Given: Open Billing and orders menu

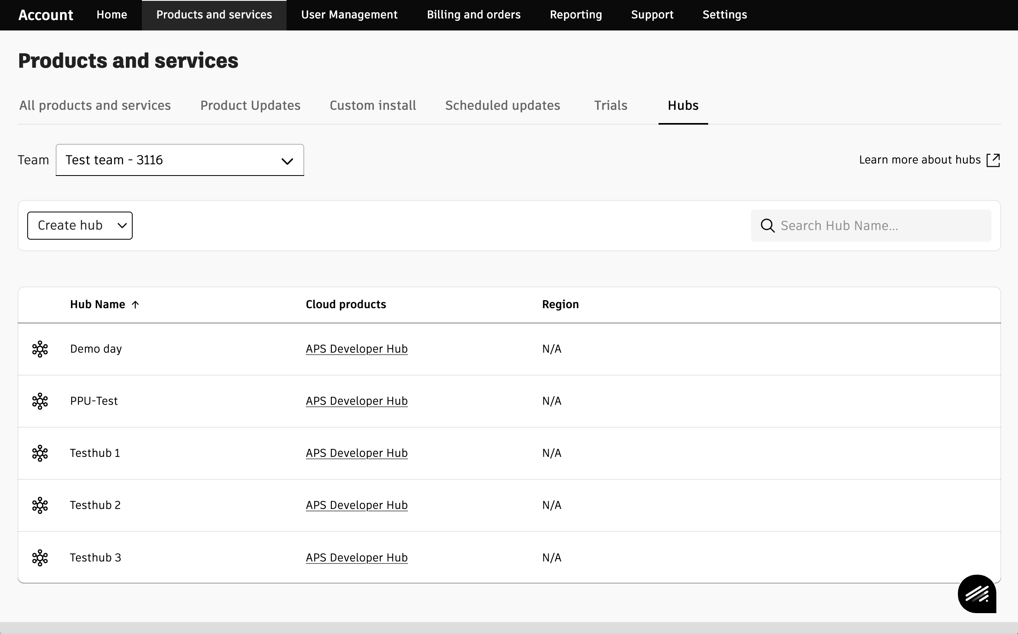Looking at the screenshot, I should point(473,15).
